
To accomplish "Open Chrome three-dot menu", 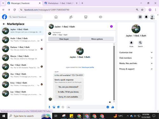I will point(156,10).
